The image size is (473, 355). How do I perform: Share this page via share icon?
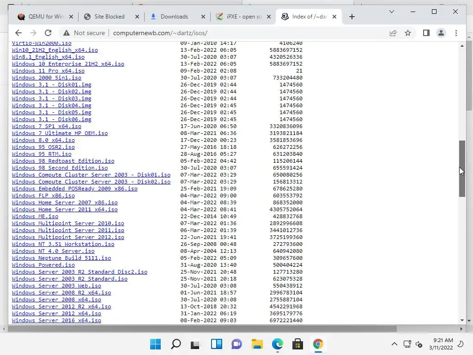coord(393,33)
